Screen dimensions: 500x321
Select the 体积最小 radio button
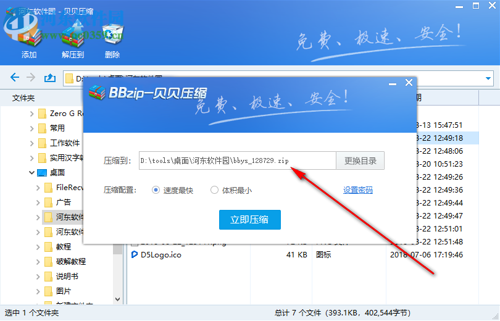pos(214,190)
